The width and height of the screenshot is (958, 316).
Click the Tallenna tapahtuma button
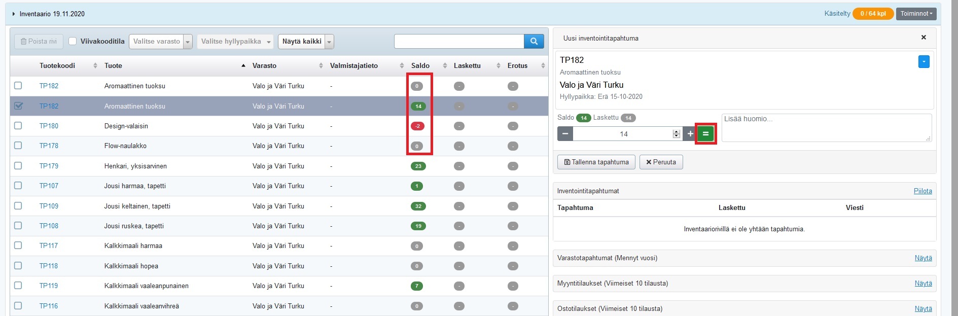596,162
